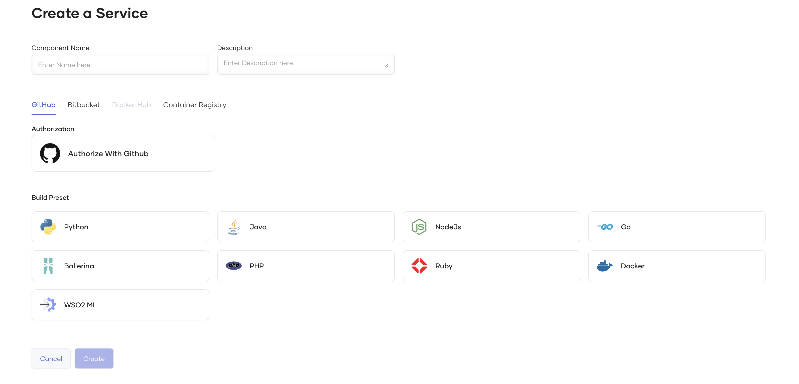Select the WSO2 MI gear icon
The height and width of the screenshot is (384, 799).
[48, 305]
